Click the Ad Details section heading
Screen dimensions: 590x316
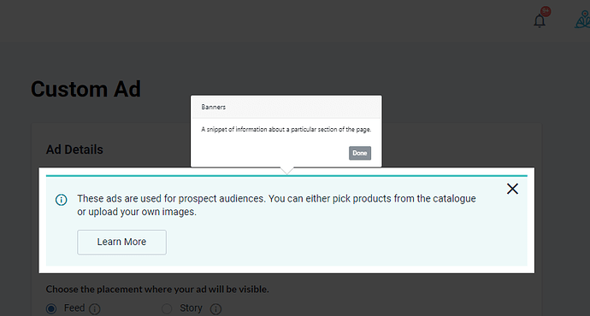click(74, 149)
